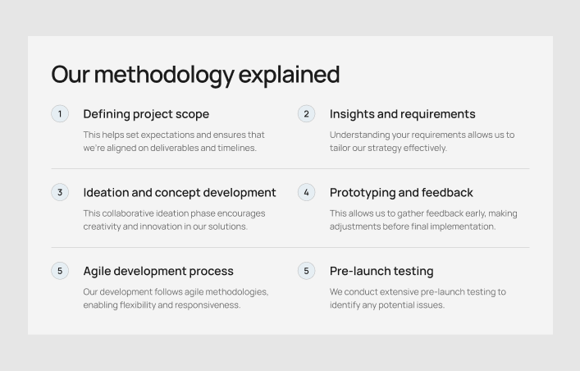The width and height of the screenshot is (580, 371).
Task: Open 'Ideation and concept development' step title
Action: [180, 193]
